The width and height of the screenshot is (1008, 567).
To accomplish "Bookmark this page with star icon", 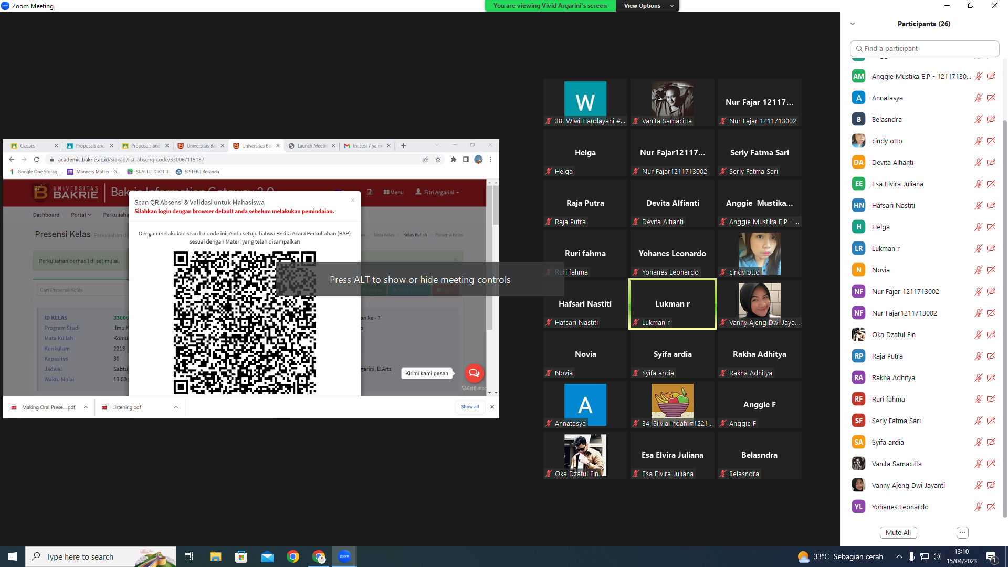I will 438,160.
